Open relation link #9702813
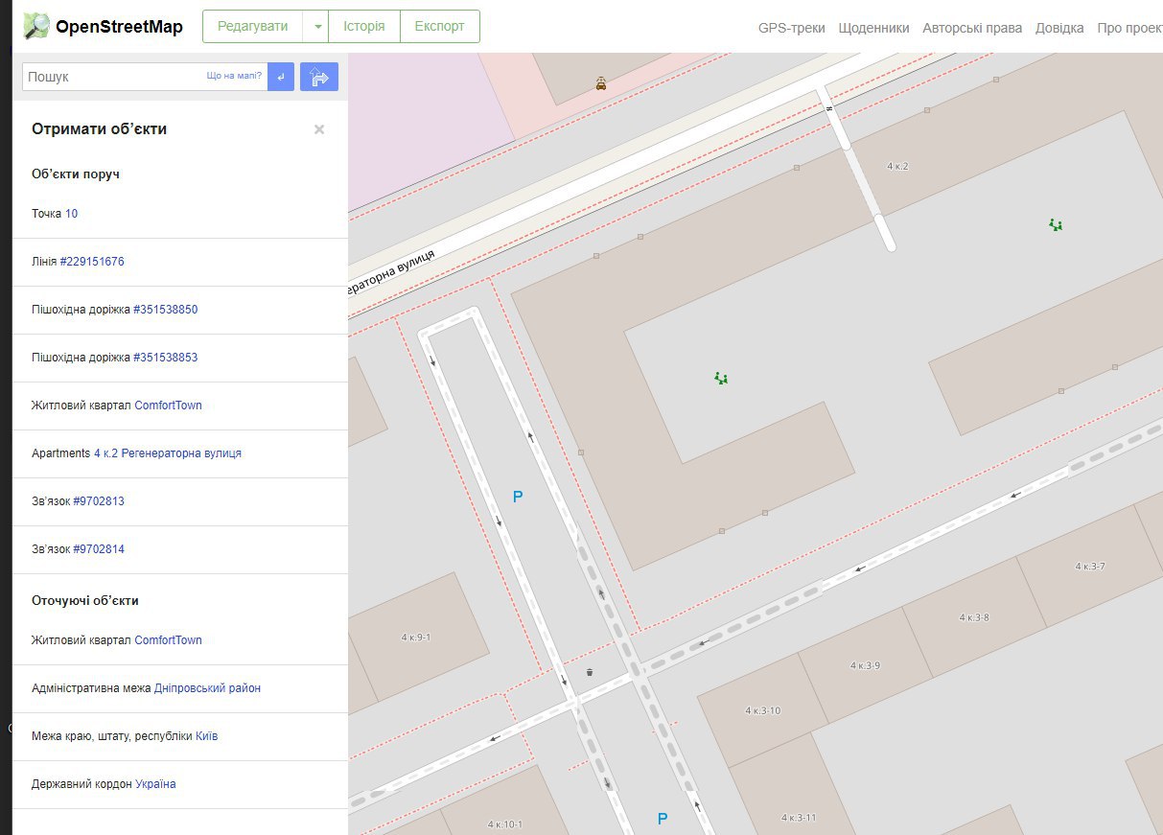1163x835 pixels. tap(99, 501)
